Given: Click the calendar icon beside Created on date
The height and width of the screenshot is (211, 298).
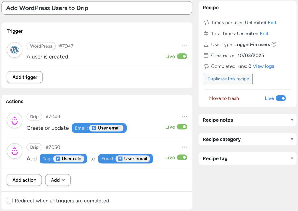Looking at the screenshot, I should [x=206, y=55].
